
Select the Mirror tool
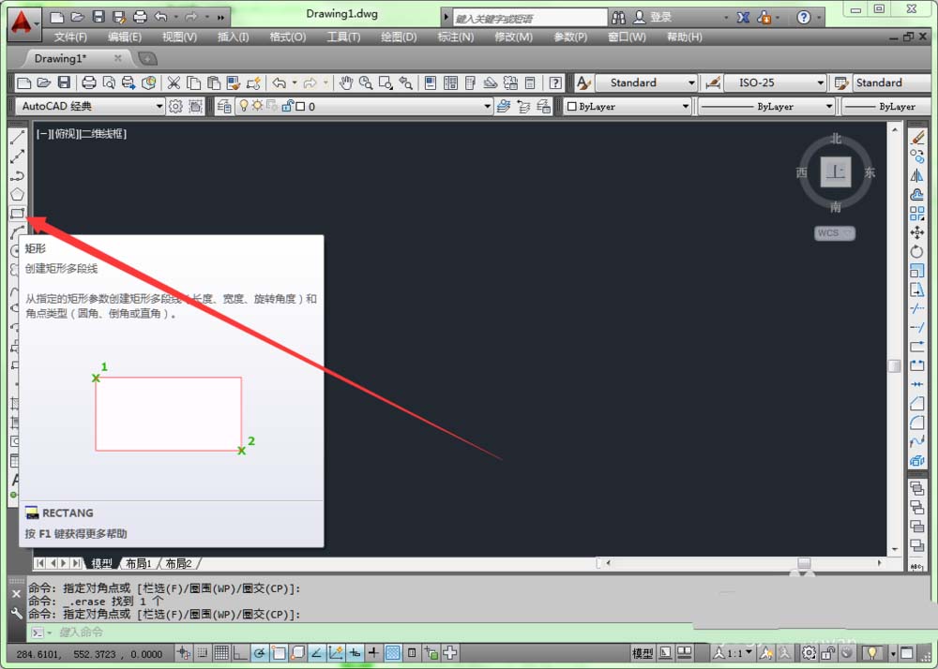[917, 175]
